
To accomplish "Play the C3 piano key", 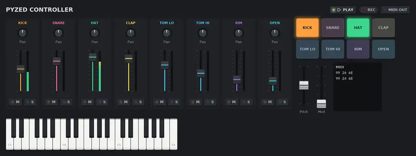I will point(10,143).
